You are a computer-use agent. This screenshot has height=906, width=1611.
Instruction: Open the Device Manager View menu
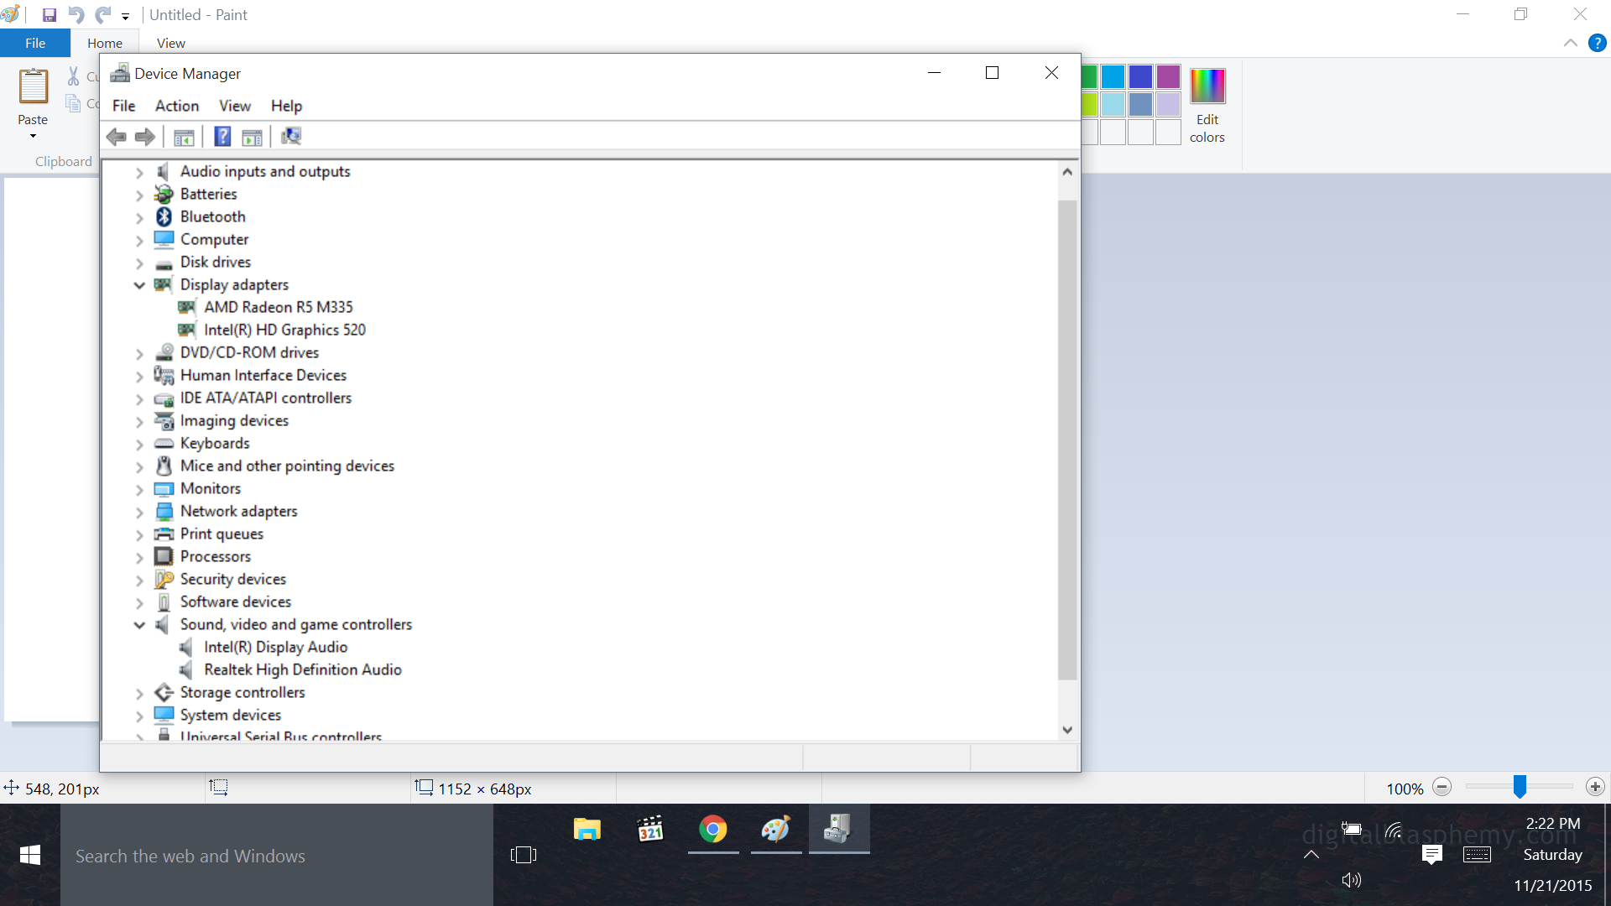pyautogui.click(x=235, y=106)
